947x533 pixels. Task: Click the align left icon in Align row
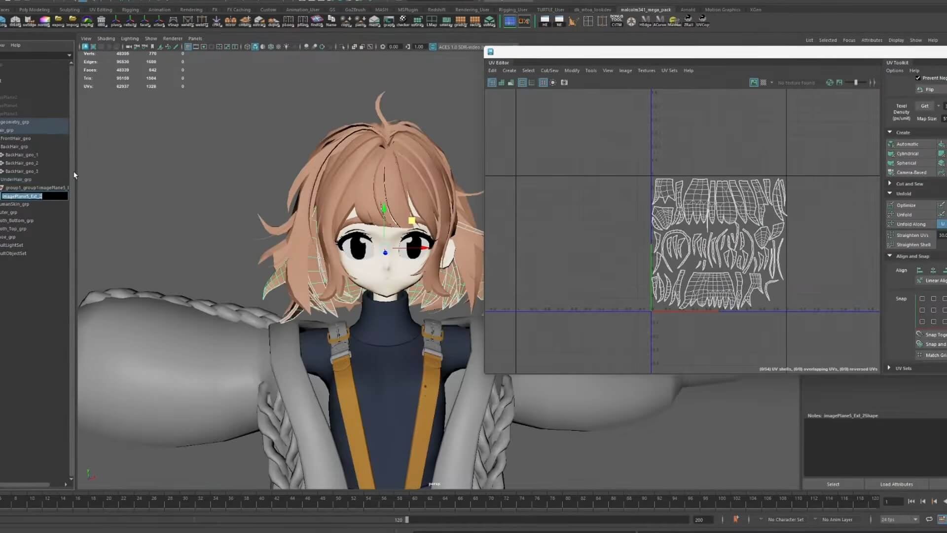(x=919, y=270)
